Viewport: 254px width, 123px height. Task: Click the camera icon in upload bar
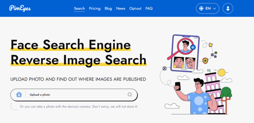[19, 94]
